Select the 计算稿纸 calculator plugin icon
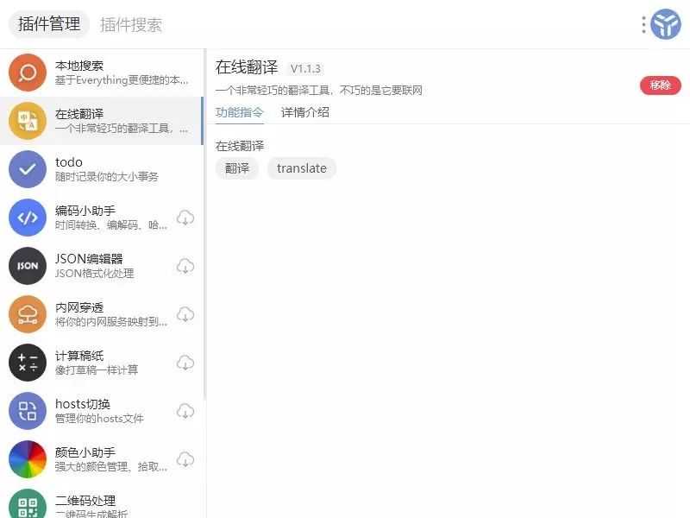The image size is (690, 518). pyautogui.click(x=27, y=363)
